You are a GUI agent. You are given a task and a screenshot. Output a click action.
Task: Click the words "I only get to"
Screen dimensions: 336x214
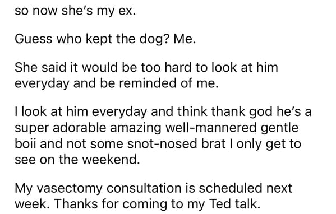[x=265, y=144]
